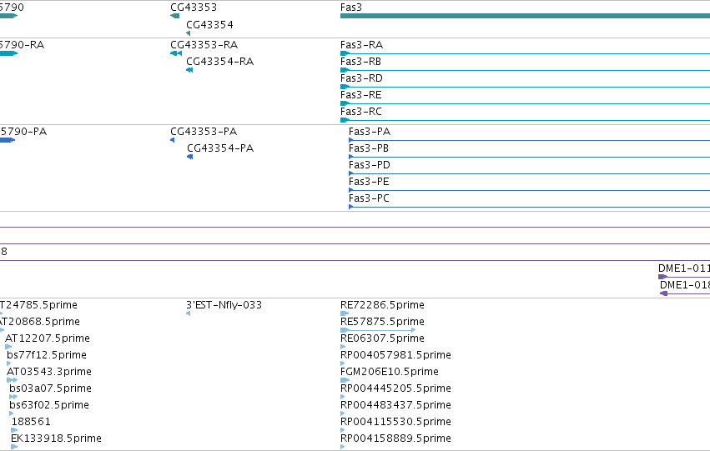Screen dimensions: 710x451
Task: Click the CG43354 gene label
Action: [209, 24]
